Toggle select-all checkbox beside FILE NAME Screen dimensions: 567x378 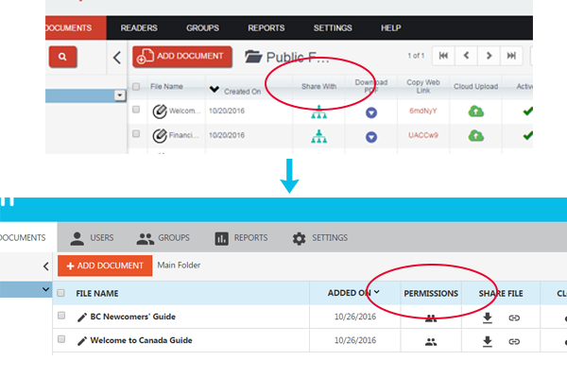pyautogui.click(x=60, y=293)
